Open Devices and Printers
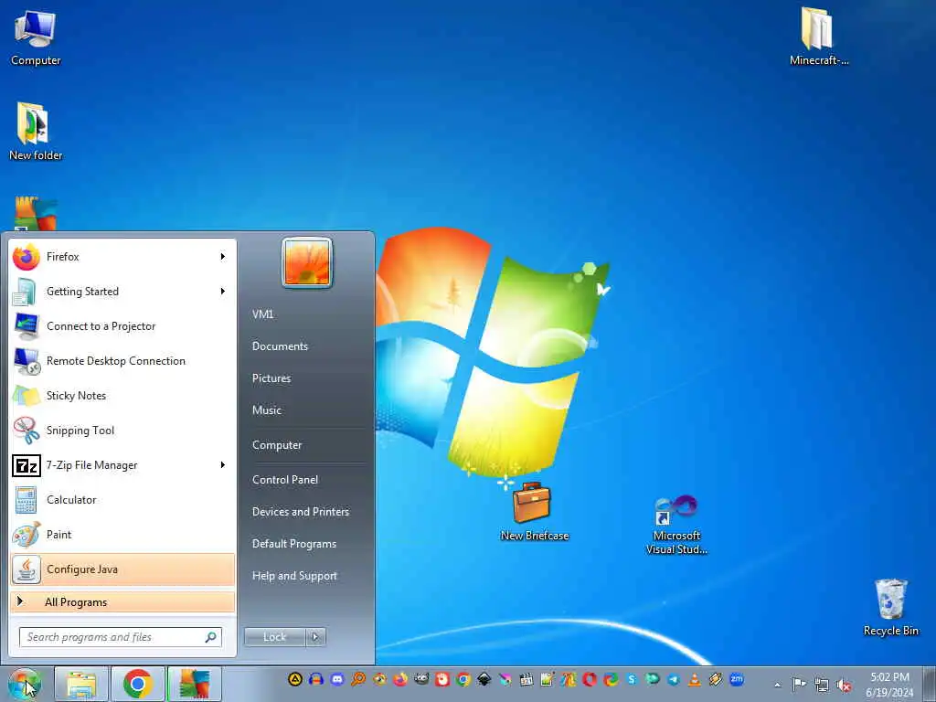Screen dimensions: 936x702 coord(301,512)
